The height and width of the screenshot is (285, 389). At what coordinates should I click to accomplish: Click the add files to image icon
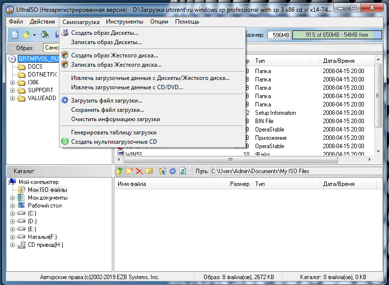[162, 171]
